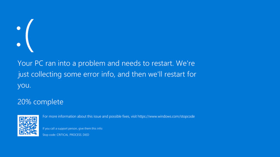The width and height of the screenshot is (280, 157).
Task: Click the QR code's top-right finder square
Action: point(34,119)
